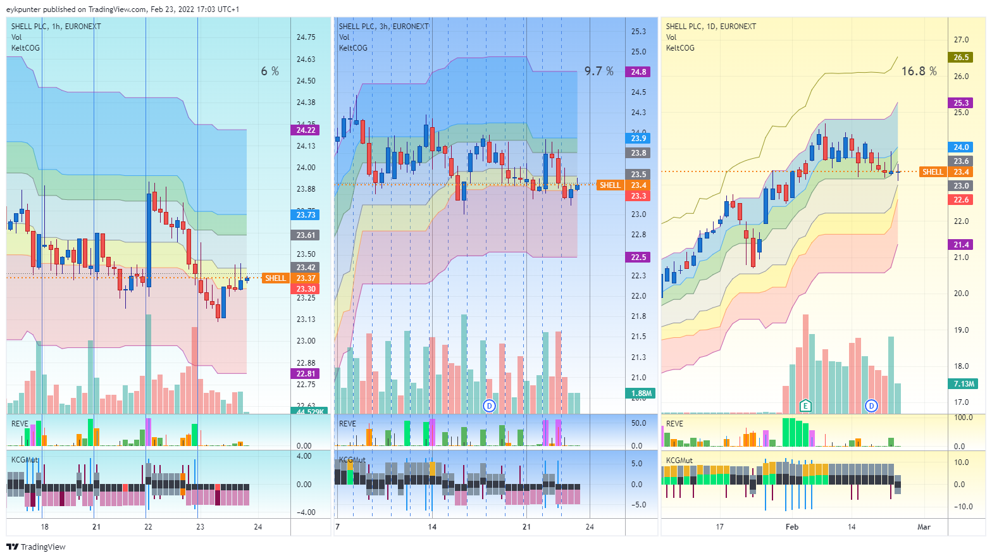Click the blue 23.9 price label
The image size is (992, 558).
638,139
